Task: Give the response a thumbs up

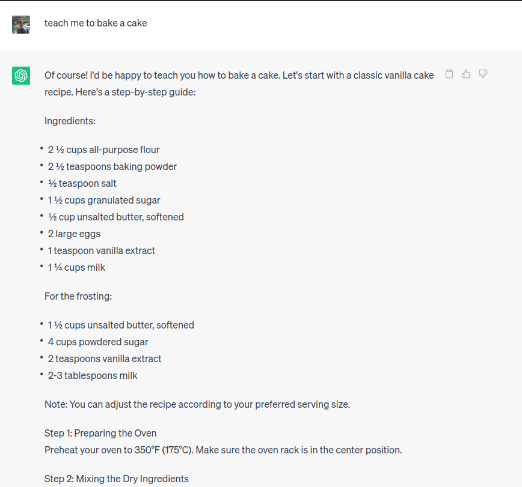Action: coord(466,74)
